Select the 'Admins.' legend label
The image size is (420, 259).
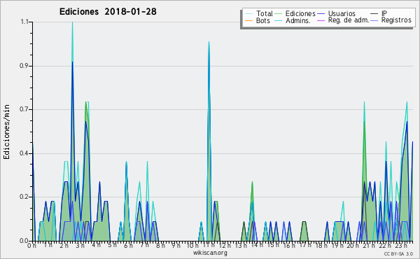[298, 20]
